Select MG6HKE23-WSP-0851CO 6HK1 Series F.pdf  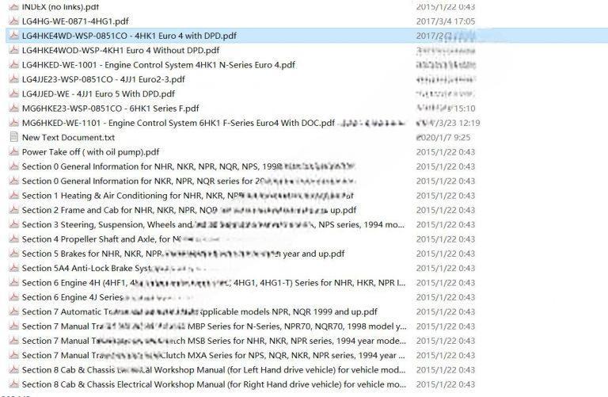[x=111, y=109]
